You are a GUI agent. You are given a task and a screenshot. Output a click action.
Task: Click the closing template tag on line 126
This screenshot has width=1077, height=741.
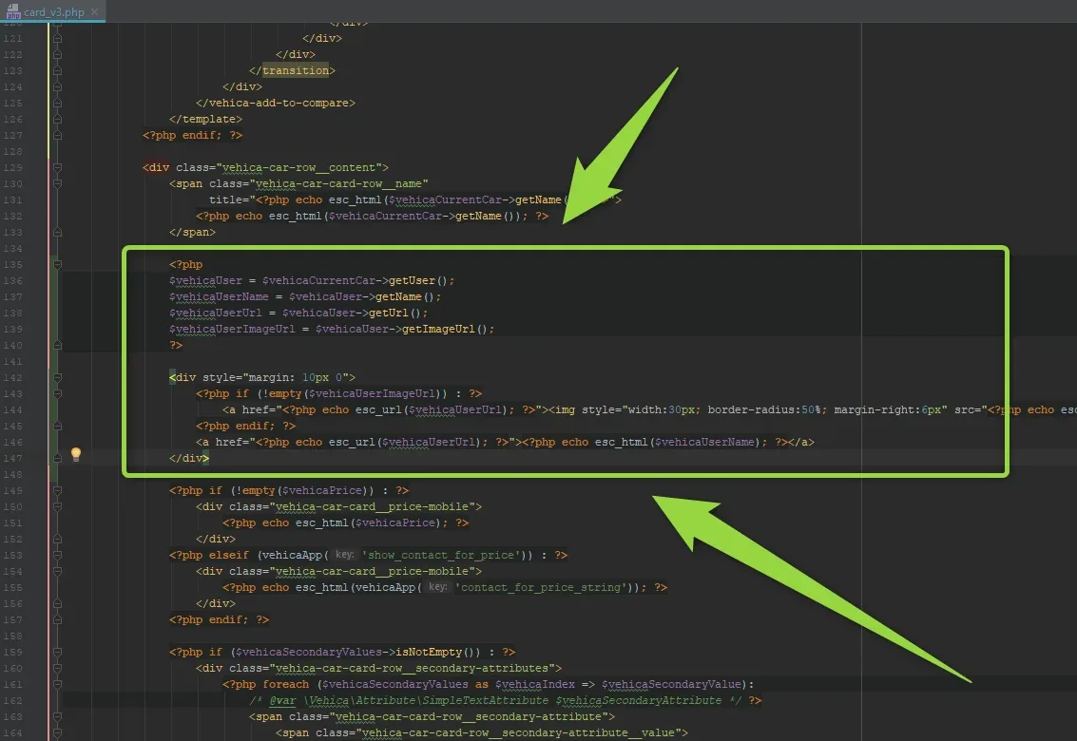[205, 119]
